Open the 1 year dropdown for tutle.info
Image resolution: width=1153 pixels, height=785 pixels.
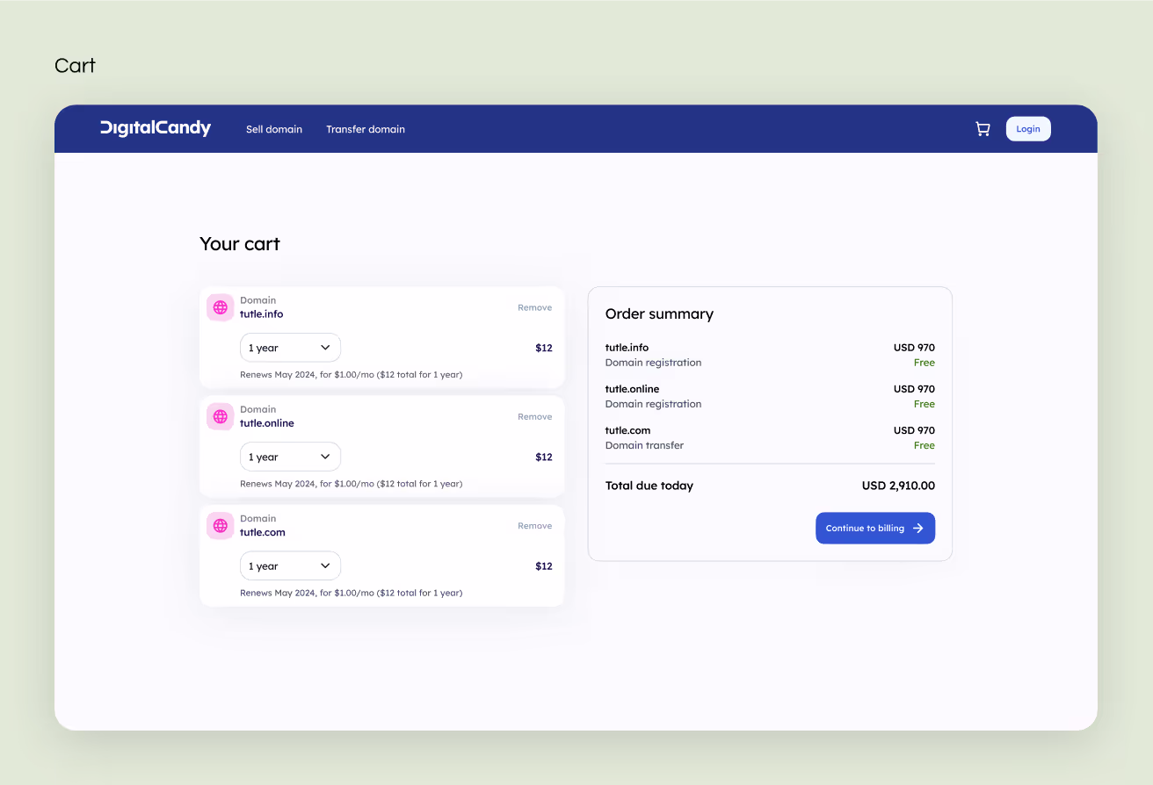coord(290,348)
